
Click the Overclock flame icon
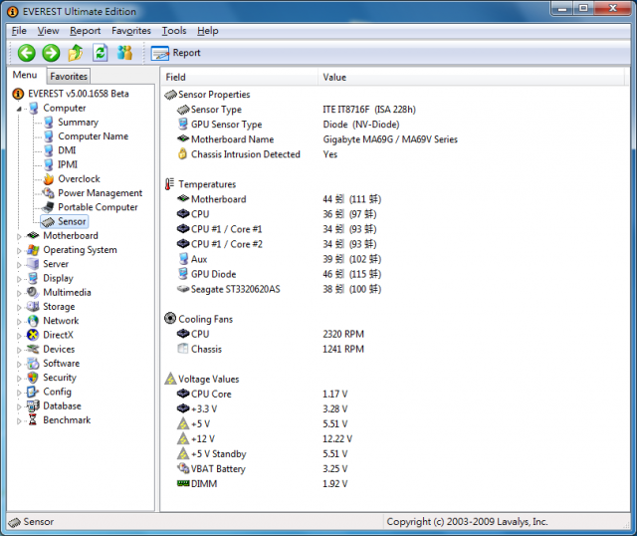(49, 179)
